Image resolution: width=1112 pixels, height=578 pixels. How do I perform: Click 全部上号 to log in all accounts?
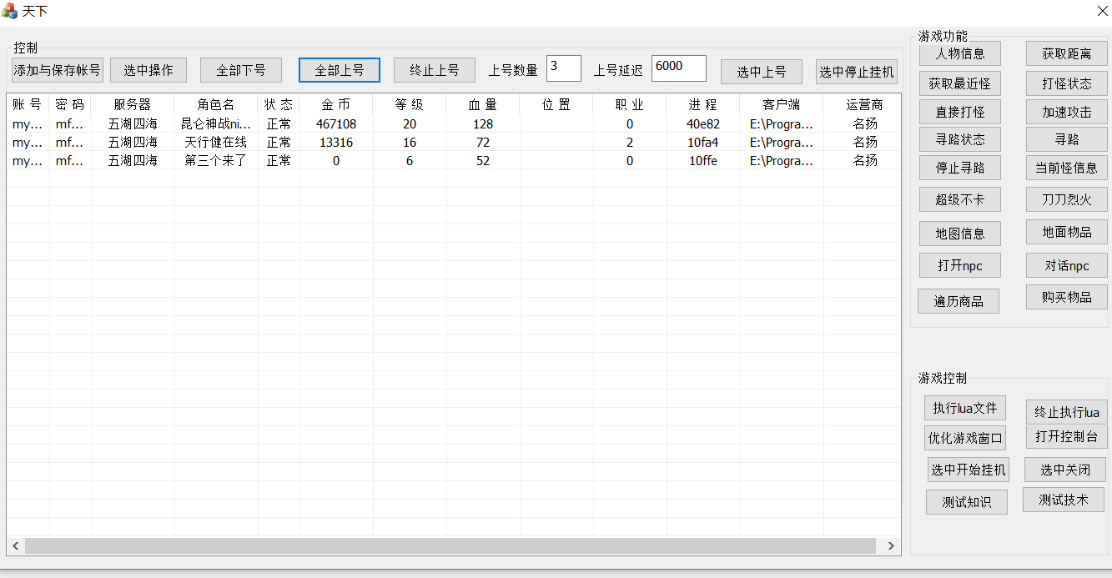click(x=339, y=70)
